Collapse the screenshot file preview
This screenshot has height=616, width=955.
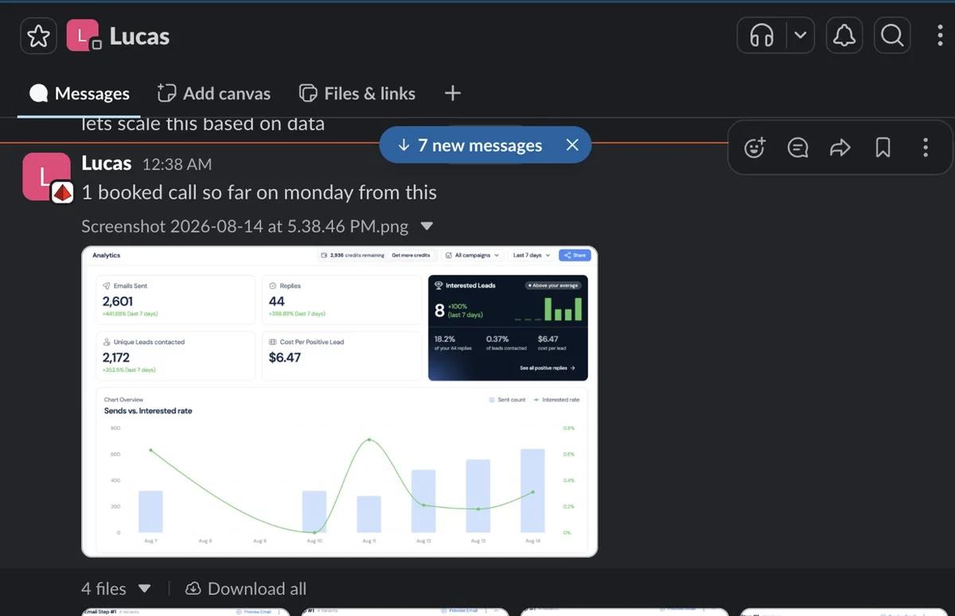[x=427, y=226]
